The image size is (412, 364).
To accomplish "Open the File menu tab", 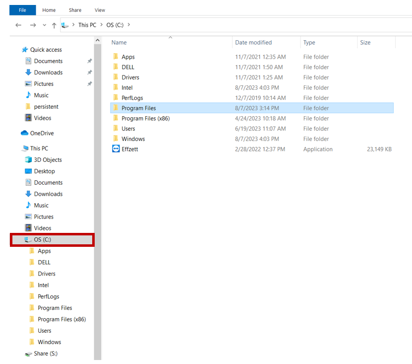I will 22,10.
